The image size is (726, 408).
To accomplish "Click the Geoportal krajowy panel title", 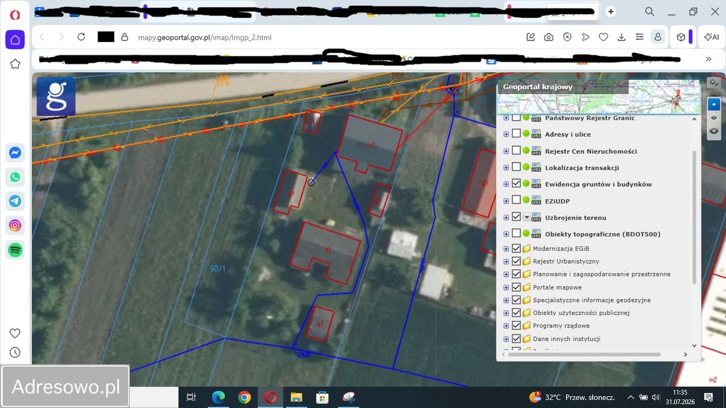I will pyautogui.click(x=538, y=87).
